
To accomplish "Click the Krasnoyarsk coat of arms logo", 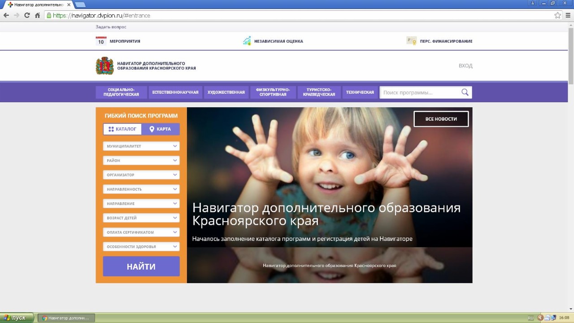I will pyautogui.click(x=104, y=66).
